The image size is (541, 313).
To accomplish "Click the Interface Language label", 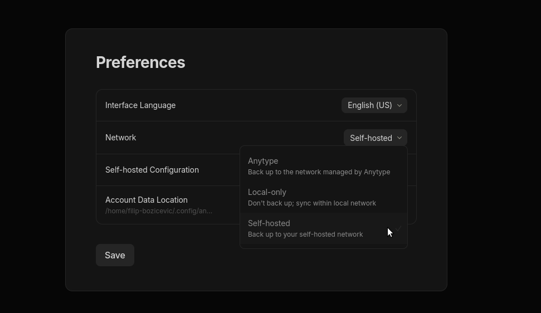I will [140, 105].
